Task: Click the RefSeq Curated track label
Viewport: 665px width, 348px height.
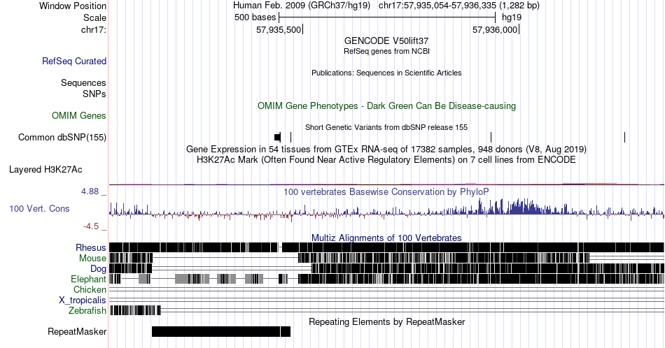Action: [x=73, y=61]
